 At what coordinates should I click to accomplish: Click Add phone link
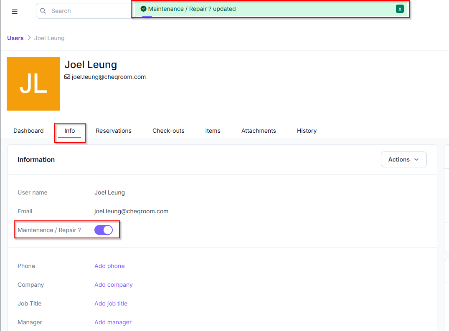tap(109, 266)
